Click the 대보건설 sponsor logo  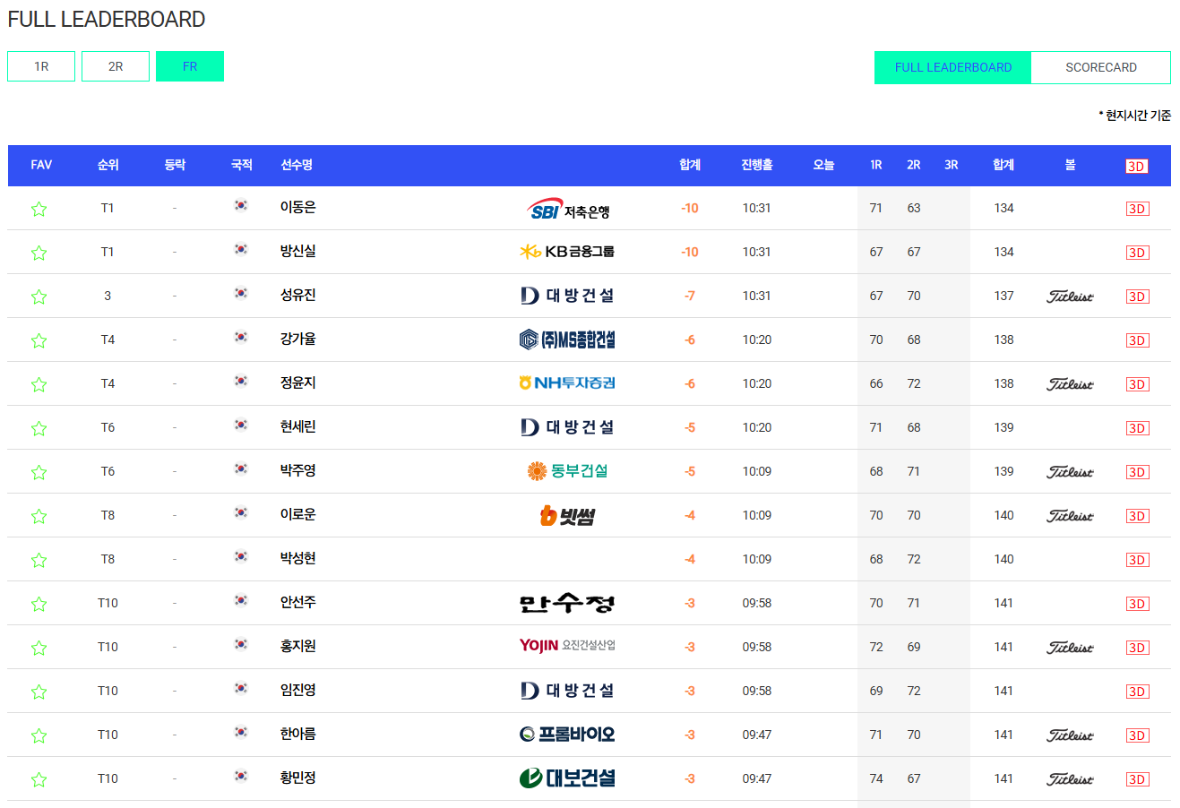tap(567, 778)
